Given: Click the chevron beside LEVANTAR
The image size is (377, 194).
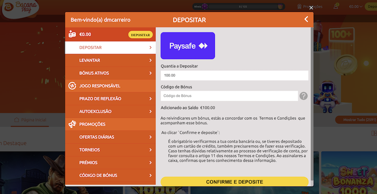Looking at the screenshot, I should [150, 60].
